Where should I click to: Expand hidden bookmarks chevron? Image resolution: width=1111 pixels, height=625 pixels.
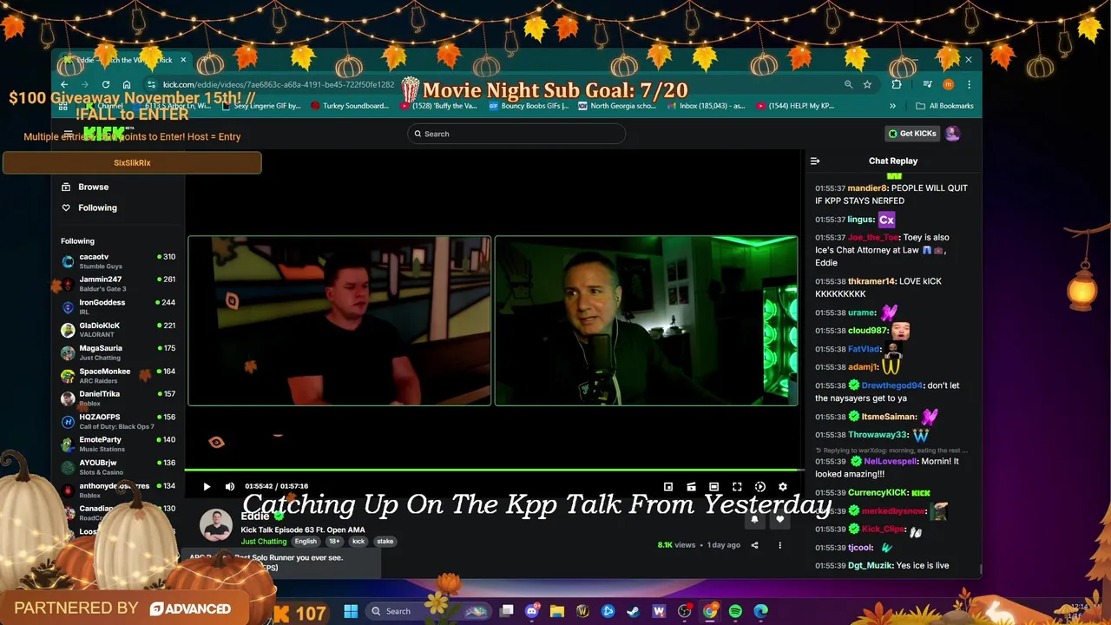892,106
